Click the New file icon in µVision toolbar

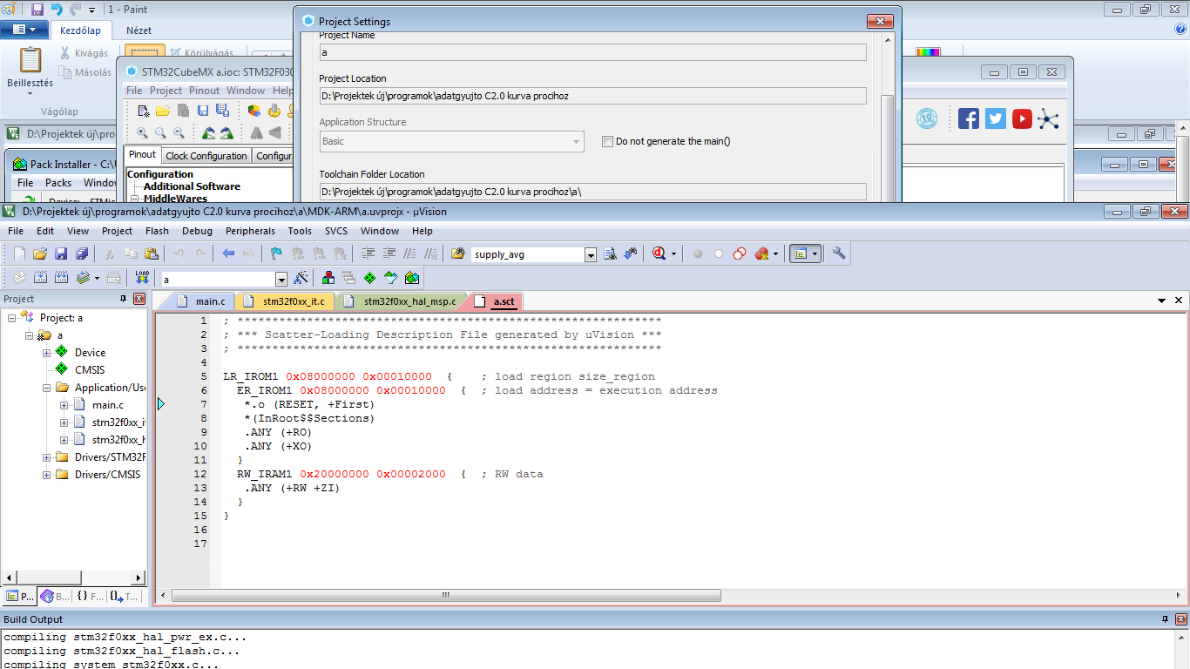coord(19,253)
